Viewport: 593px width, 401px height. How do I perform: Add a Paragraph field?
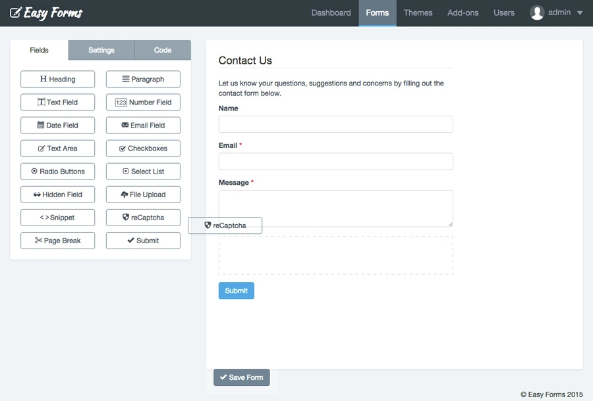pos(143,80)
